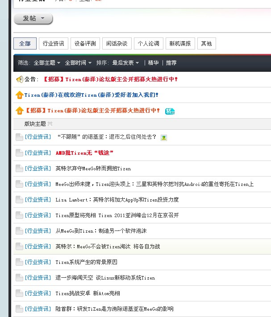
Task: Expand the 最后发表 sort dropdown
Action: [x=126, y=63]
